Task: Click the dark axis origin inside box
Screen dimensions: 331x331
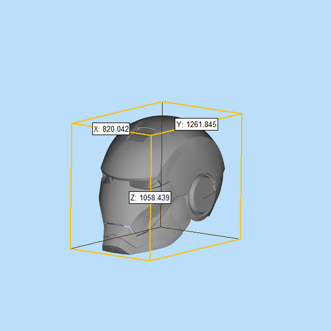Action: pos(162,226)
